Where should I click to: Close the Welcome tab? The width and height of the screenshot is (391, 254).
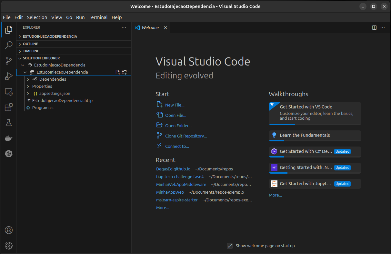tap(165, 28)
